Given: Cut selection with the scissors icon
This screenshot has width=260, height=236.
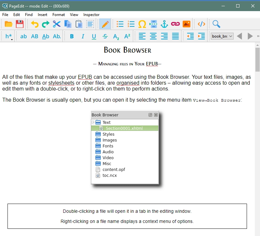Looking at the screenshot, I should tap(57, 24).
